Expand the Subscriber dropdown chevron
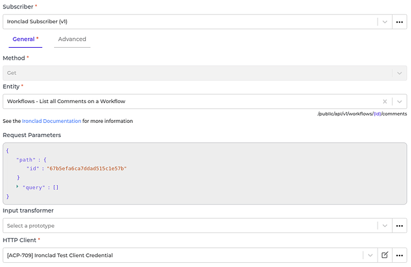 (x=385, y=22)
